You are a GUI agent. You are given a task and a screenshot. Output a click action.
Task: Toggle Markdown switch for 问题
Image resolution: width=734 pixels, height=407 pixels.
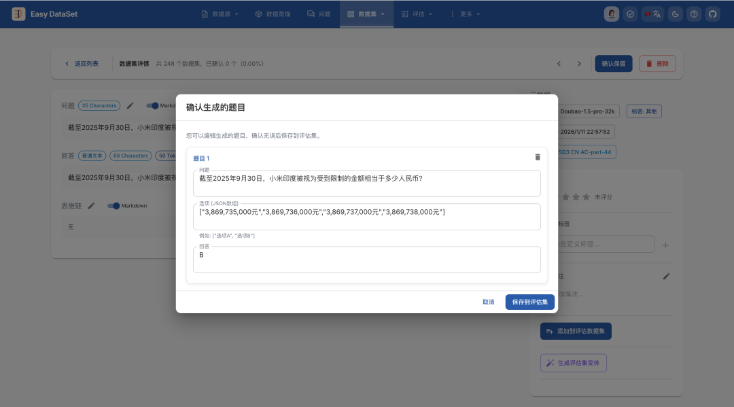pos(152,106)
